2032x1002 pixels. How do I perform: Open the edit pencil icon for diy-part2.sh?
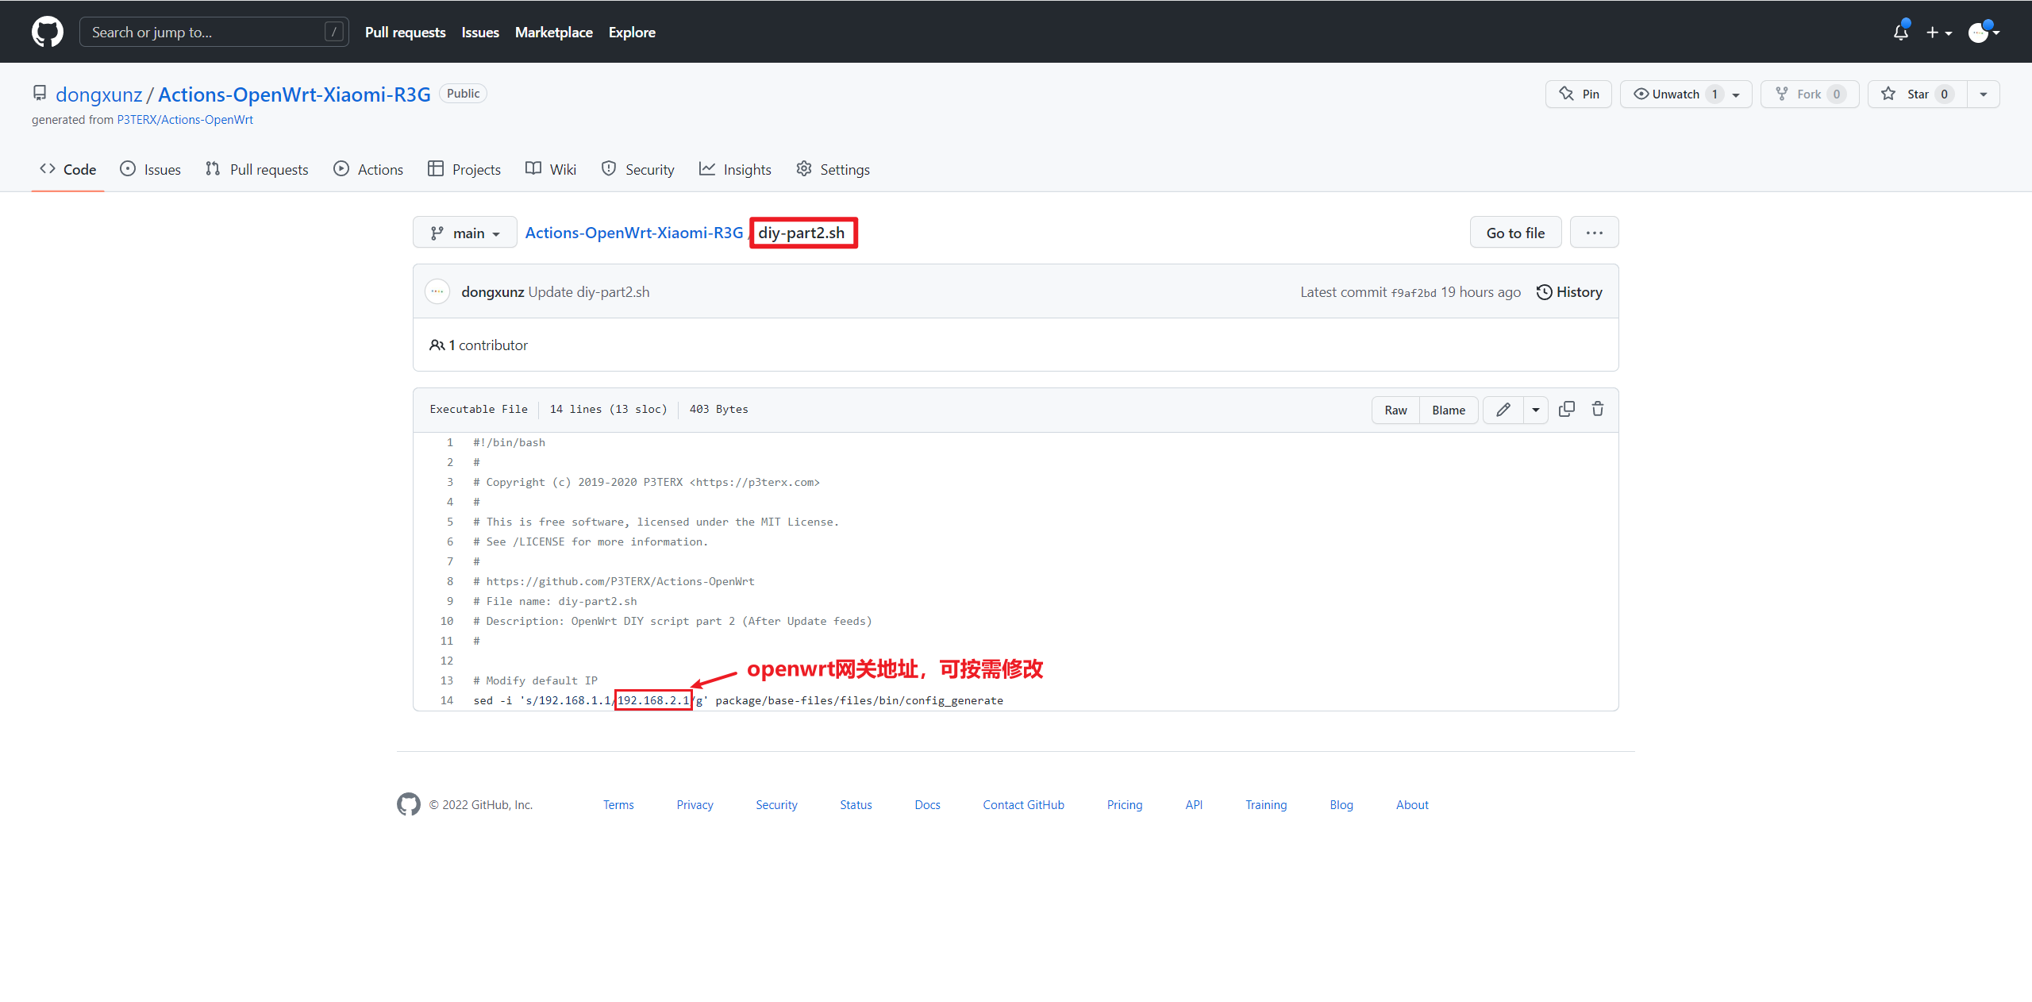coord(1503,410)
